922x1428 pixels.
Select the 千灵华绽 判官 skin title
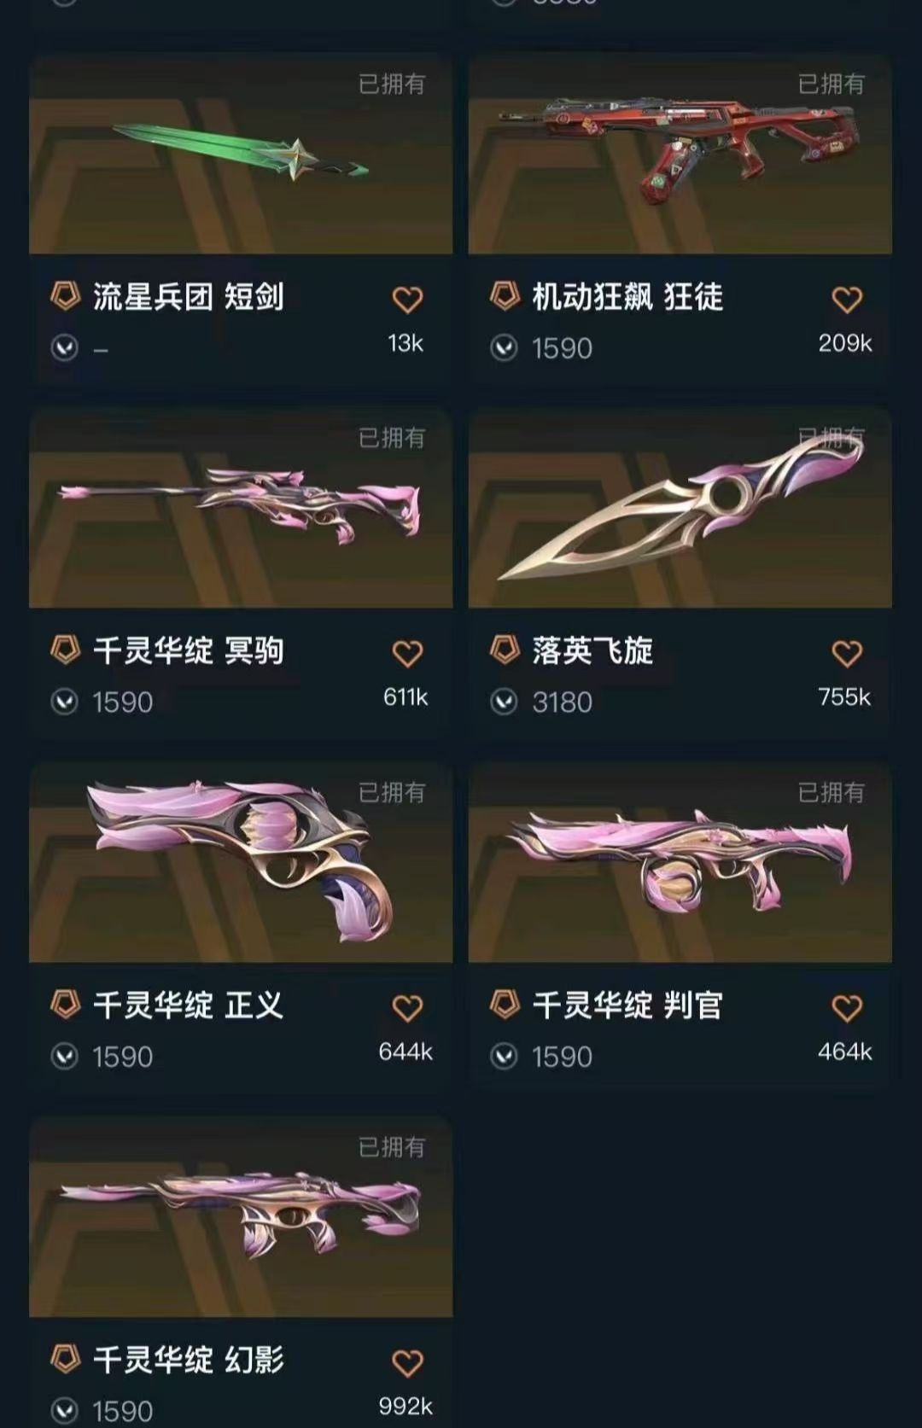click(x=627, y=1005)
